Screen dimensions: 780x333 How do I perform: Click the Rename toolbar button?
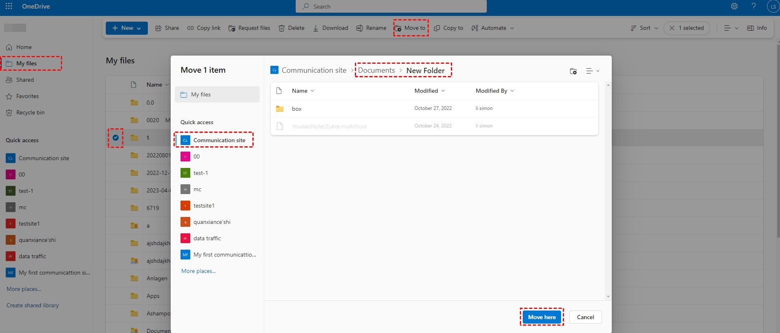pos(371,28)
